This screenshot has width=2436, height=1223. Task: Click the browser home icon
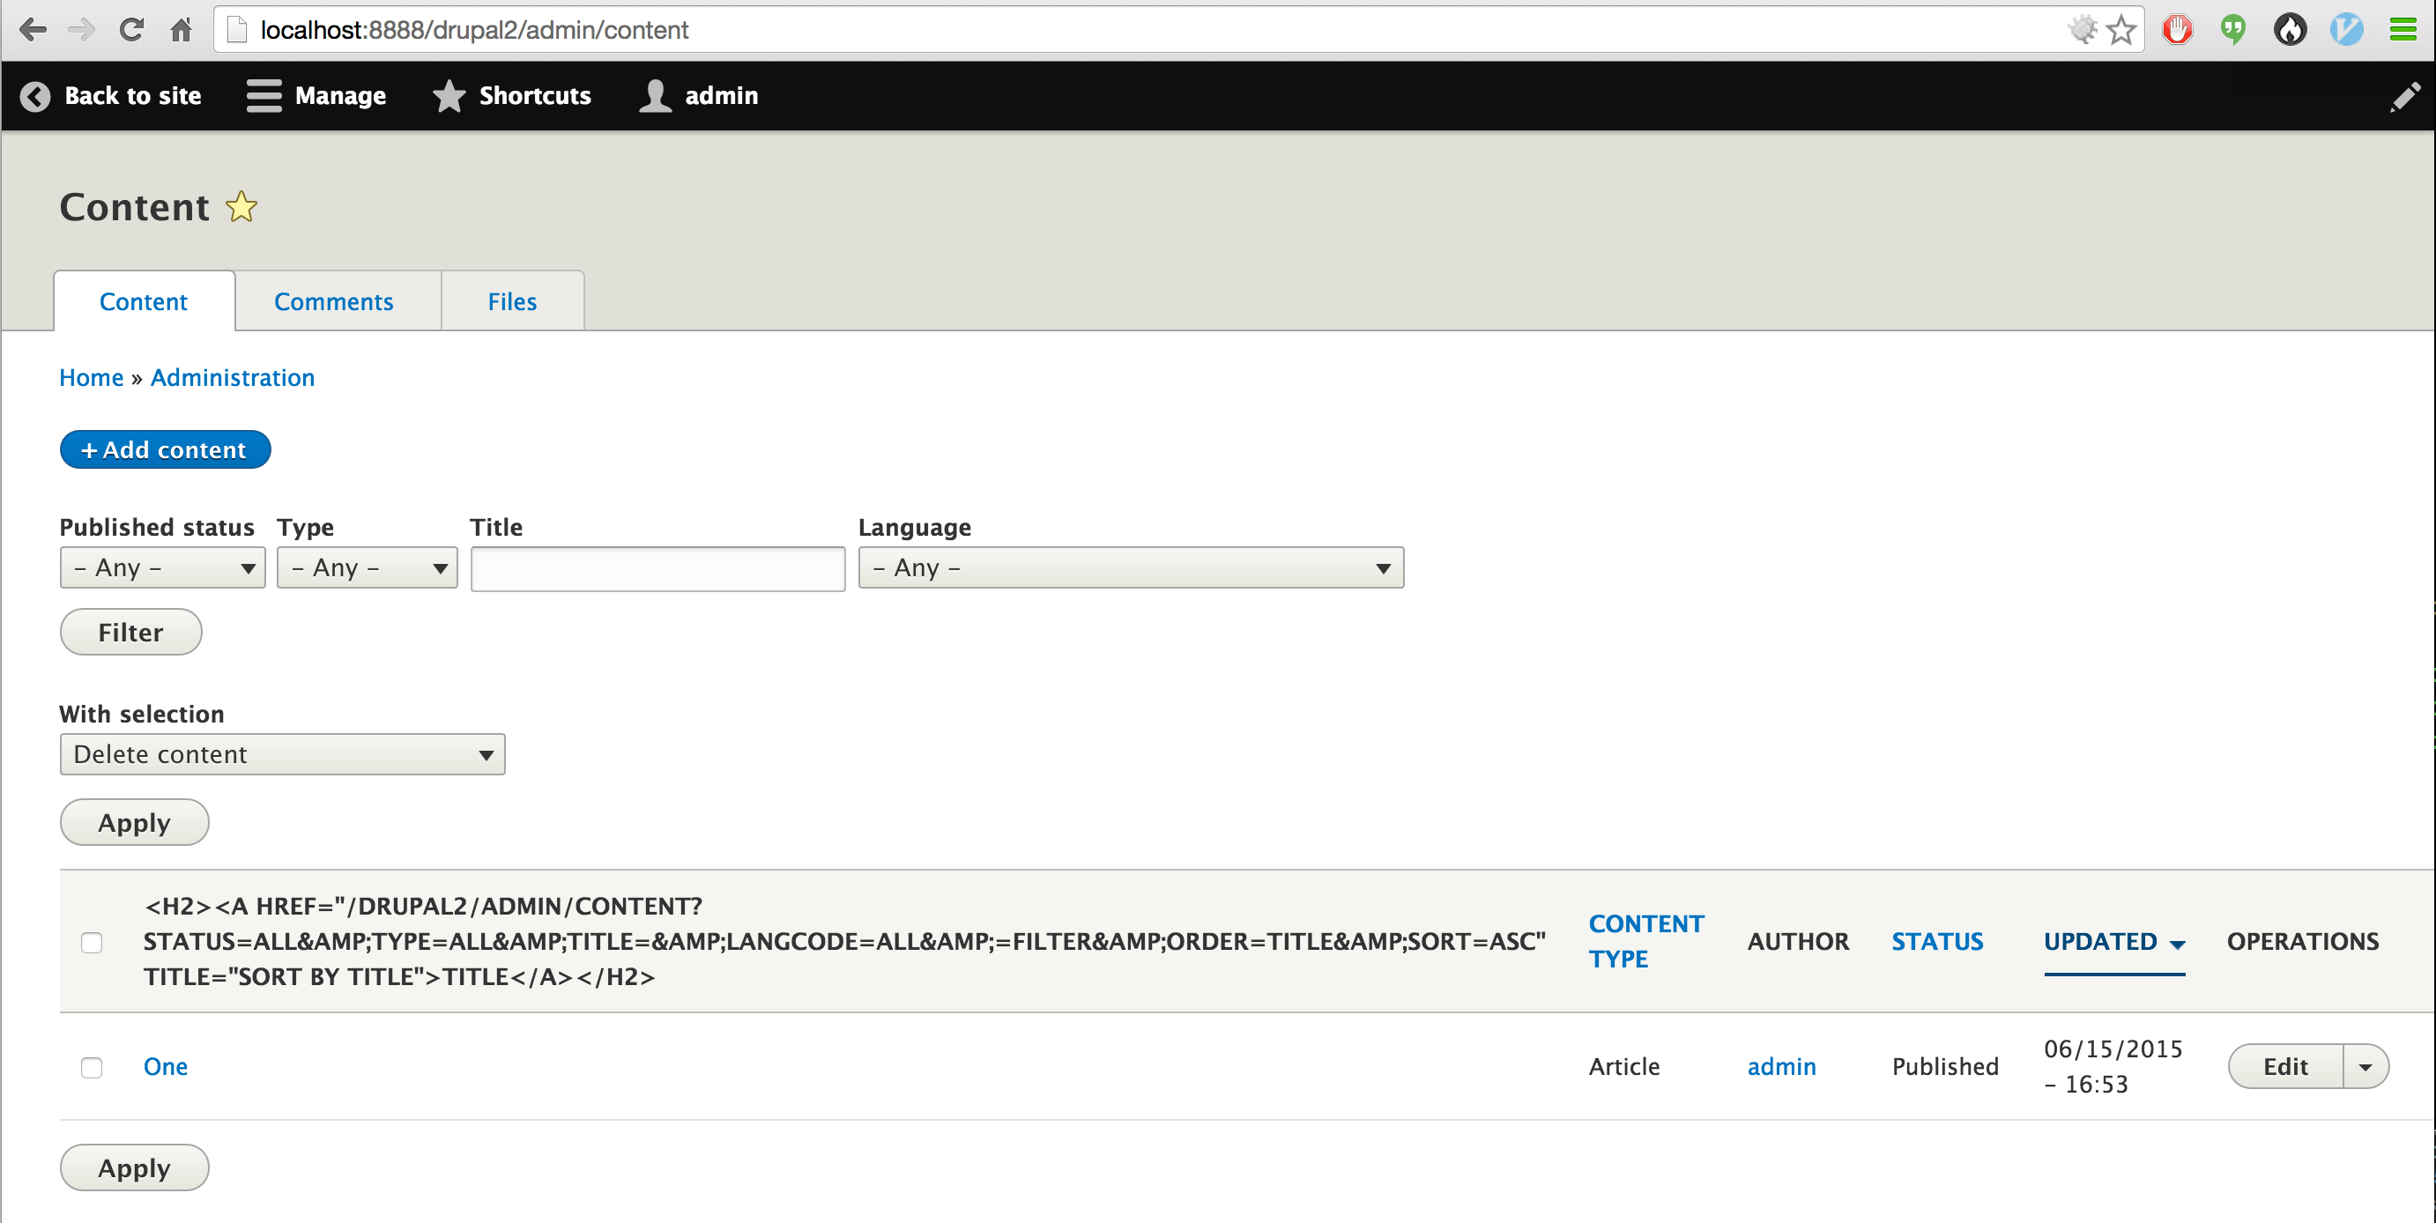(x=181, y=29)
